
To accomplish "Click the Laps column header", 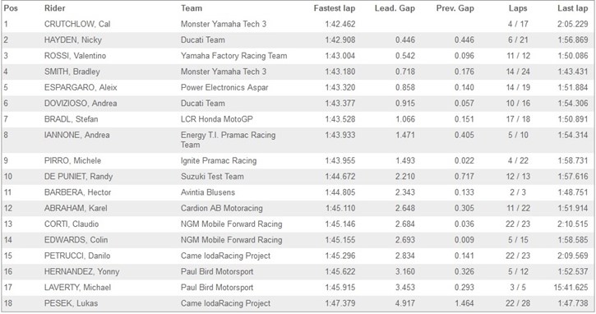I will click(518, 8).
